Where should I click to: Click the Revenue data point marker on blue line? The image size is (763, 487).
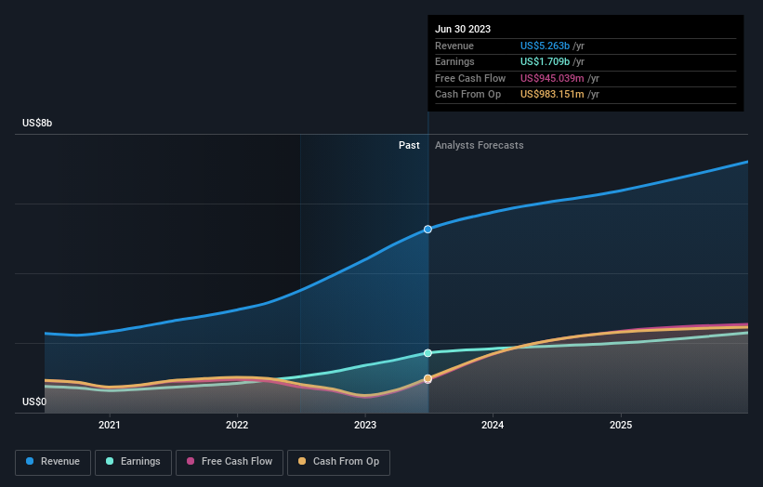(x=428, y=230)
